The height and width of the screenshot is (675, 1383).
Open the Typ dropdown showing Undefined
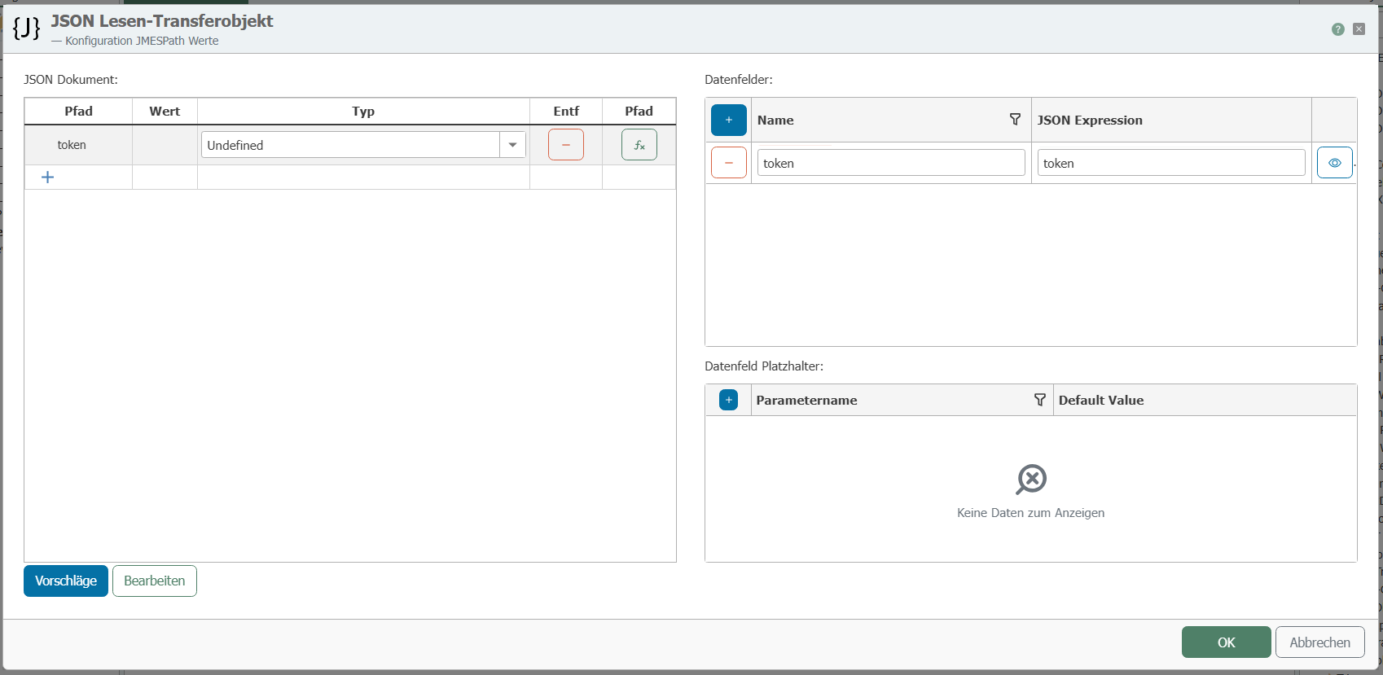512,145
